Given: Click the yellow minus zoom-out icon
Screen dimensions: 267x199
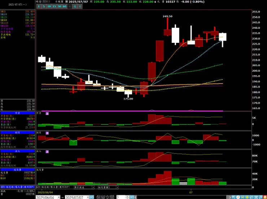Looking at the screenshot, I should click(243, 197).
